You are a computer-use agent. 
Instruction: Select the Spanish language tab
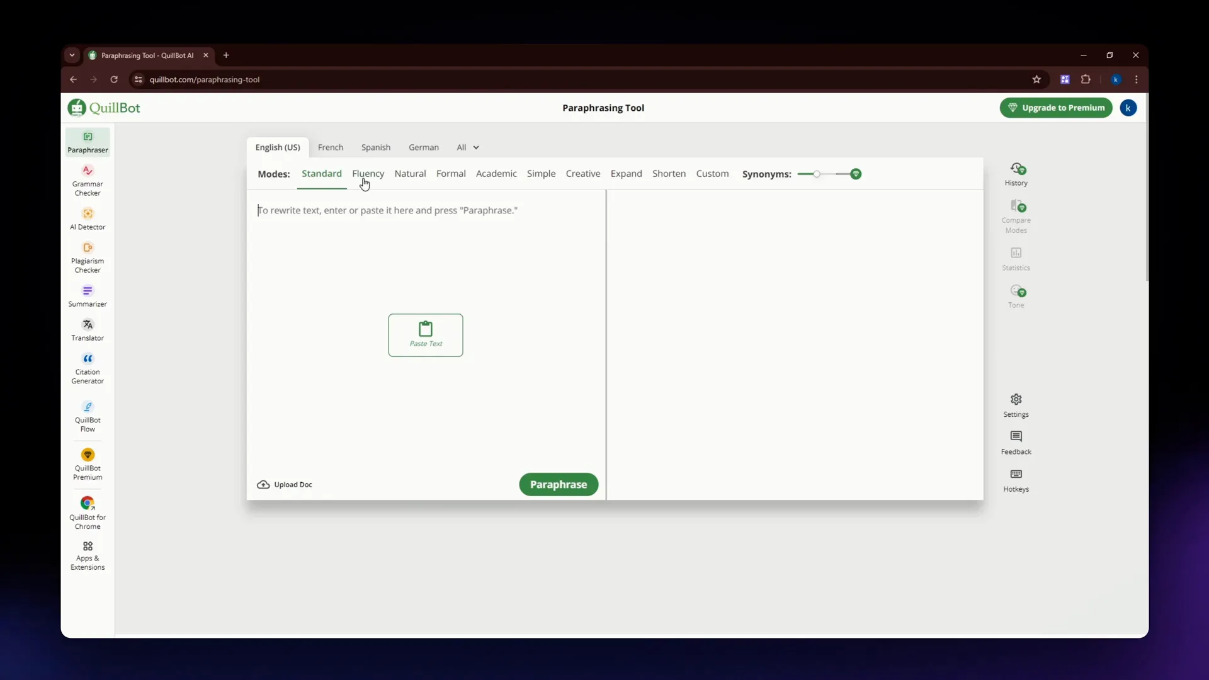point(375,147)
